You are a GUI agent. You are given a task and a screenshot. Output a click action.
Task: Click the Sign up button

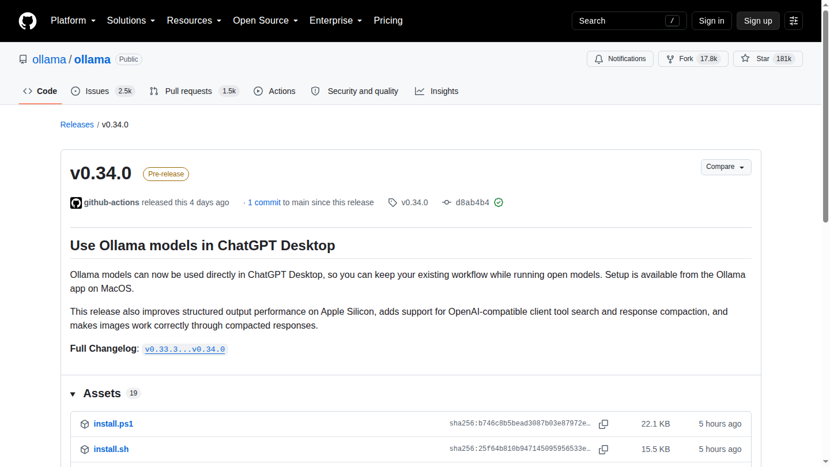758,21
